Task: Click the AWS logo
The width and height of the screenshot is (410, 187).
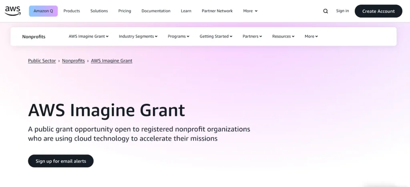Action: (12, 11)
